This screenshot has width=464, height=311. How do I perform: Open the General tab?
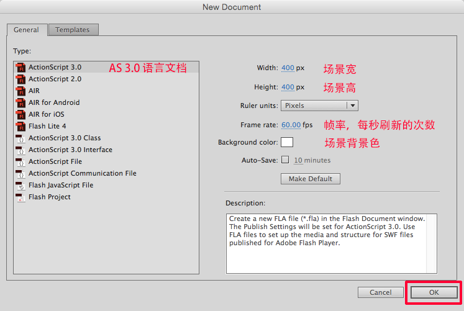point(27,30)
